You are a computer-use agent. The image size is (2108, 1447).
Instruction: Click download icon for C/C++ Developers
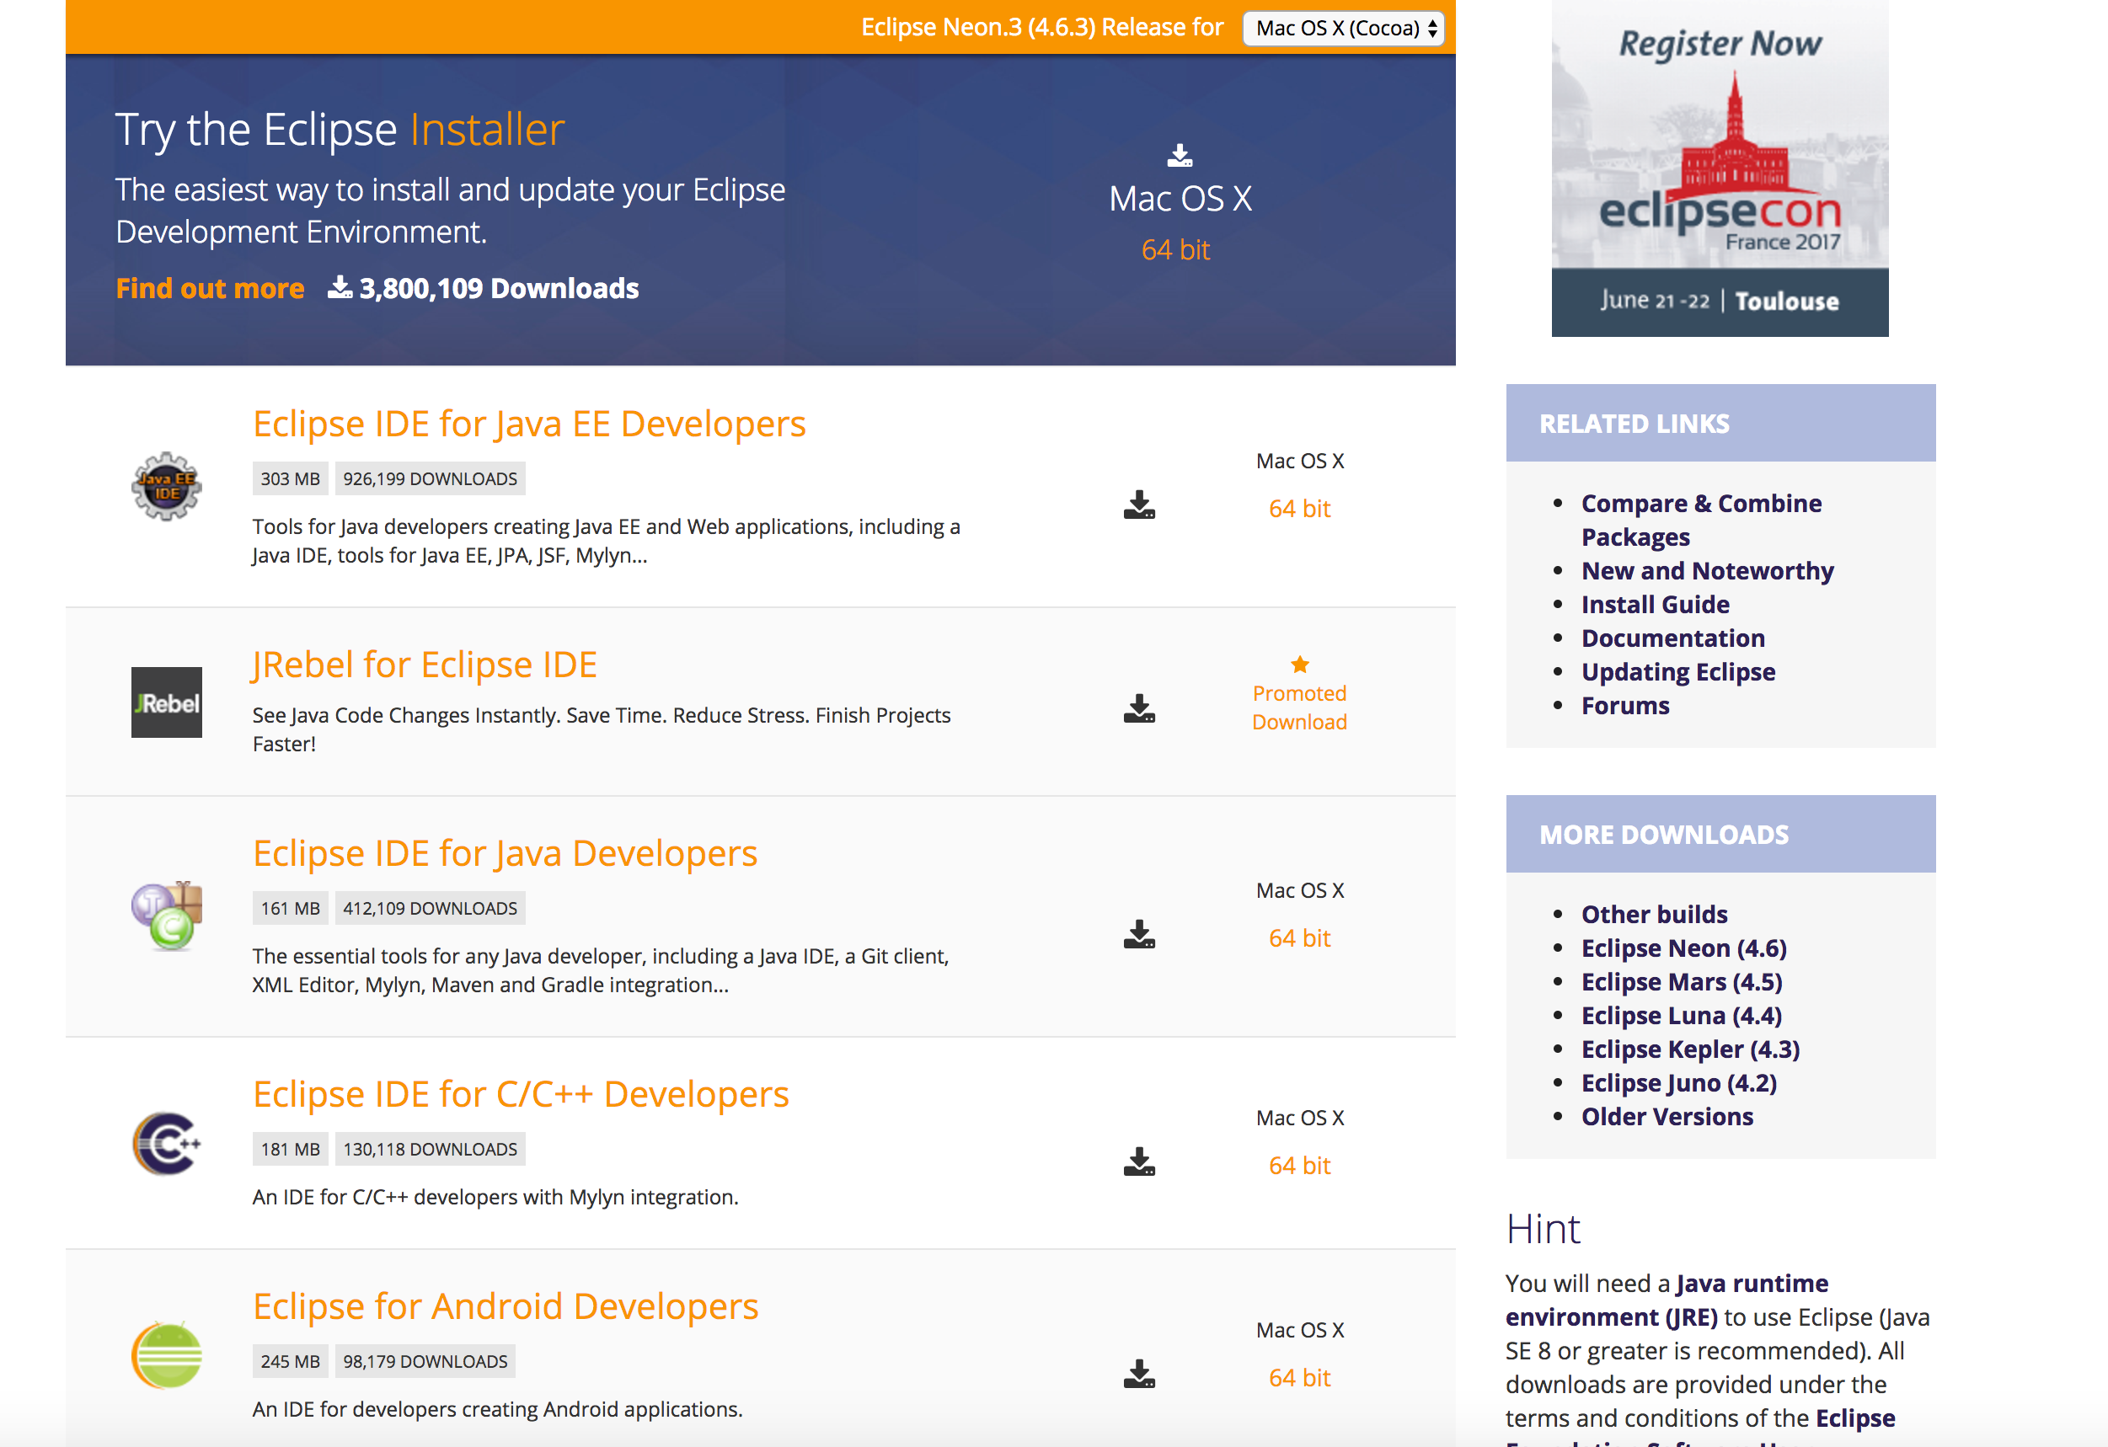[x=1138, y=1161]
